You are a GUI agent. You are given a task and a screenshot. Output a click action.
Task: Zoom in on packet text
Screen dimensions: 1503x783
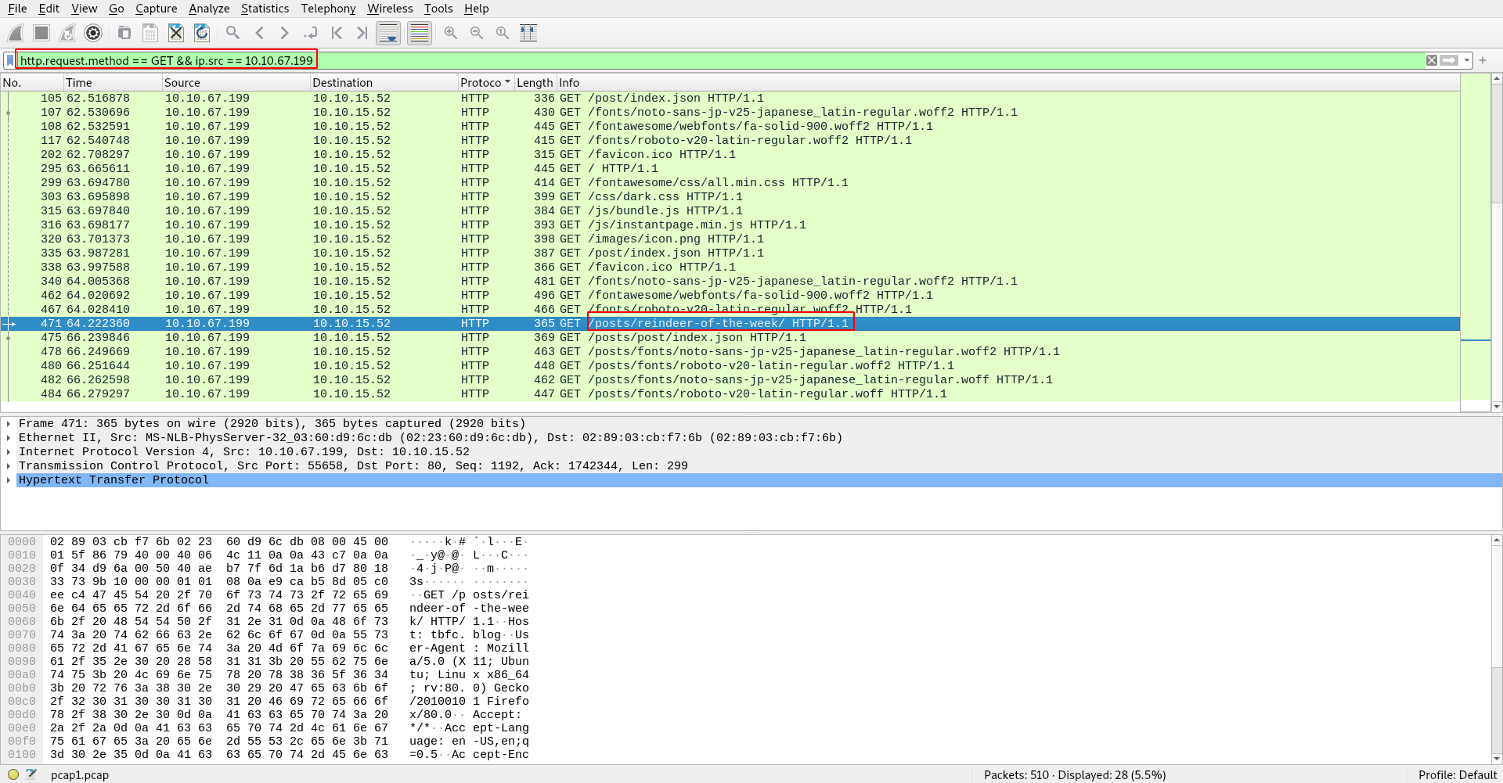(451, 33)
